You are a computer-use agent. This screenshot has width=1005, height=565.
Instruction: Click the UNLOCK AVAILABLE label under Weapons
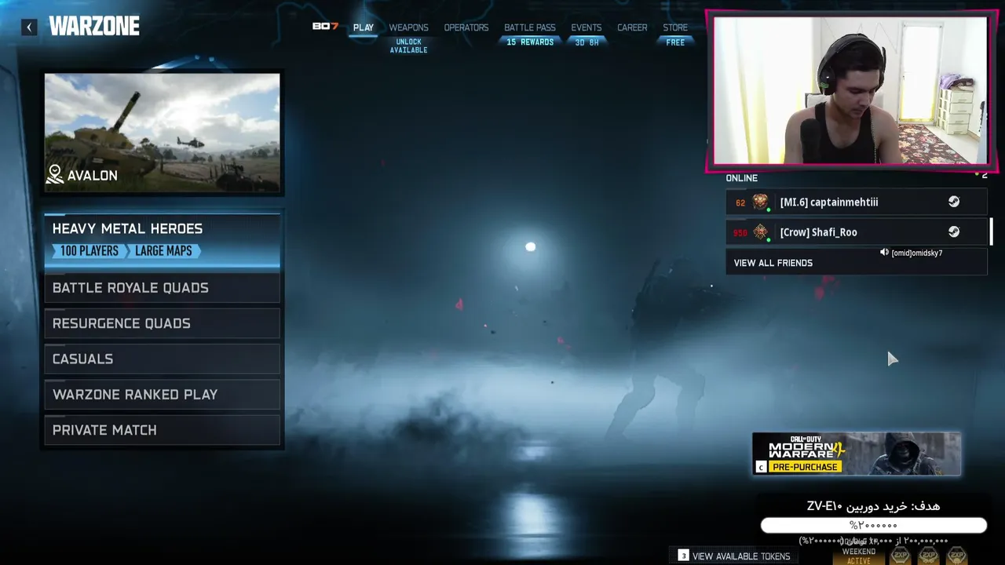click(408, 46)
